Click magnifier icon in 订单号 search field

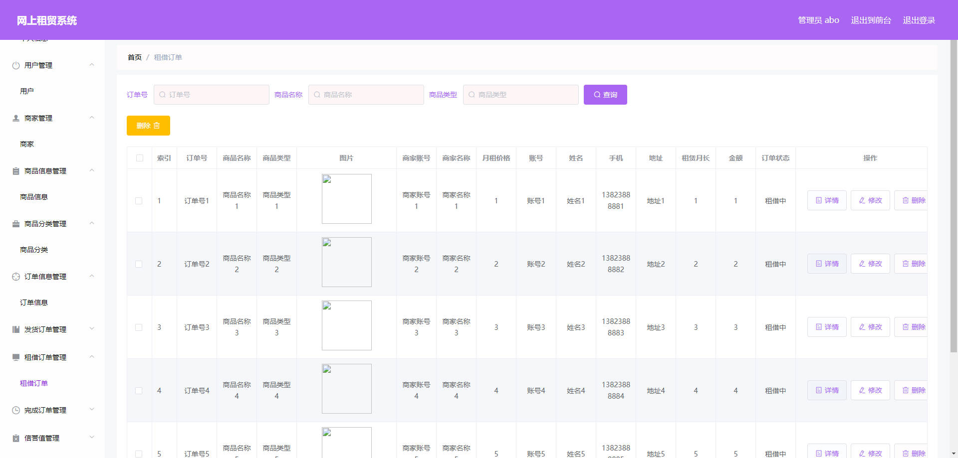[162, 95]
